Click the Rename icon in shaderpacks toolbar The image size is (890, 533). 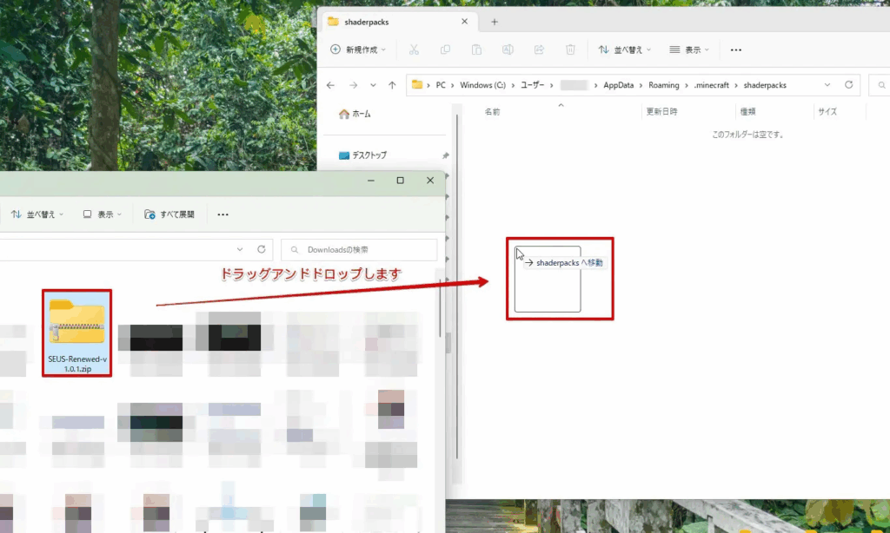508,50
